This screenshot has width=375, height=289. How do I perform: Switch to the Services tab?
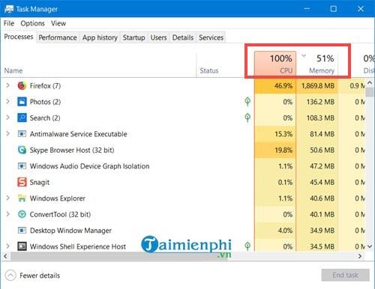pyautogui.click(x=211, y=37)
